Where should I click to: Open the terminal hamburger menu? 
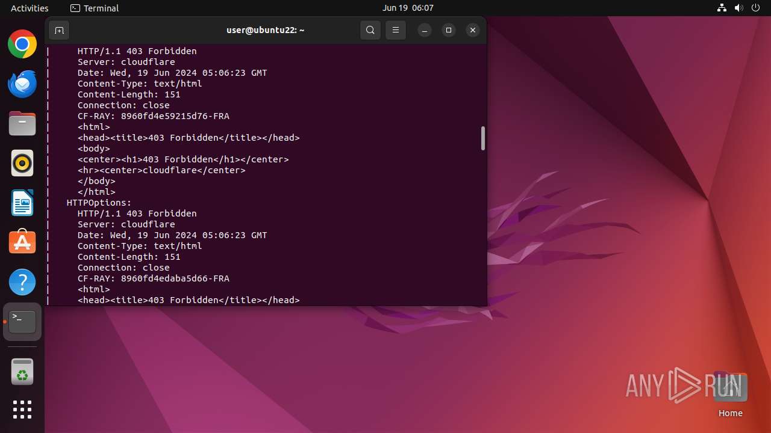click(x=396, y=30)
